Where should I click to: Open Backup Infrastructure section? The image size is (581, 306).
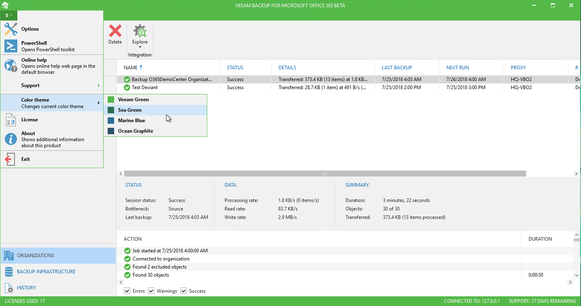pyautogui.click(x=46, y=272)
